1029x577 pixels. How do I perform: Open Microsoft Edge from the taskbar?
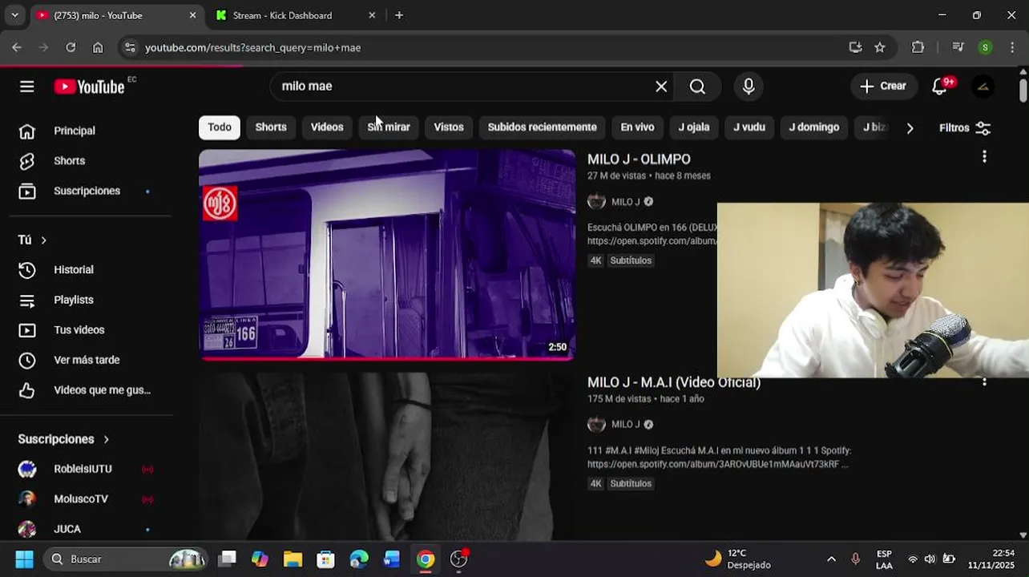[x=359, y=559]
